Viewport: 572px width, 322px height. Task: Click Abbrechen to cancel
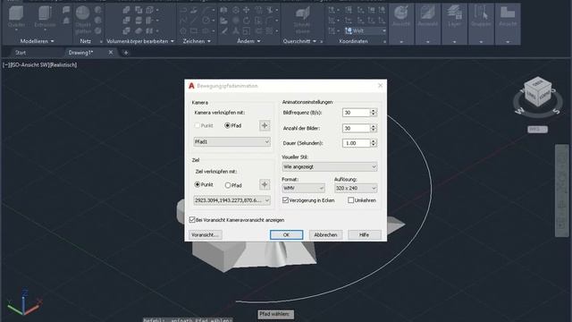pos(325,235)
